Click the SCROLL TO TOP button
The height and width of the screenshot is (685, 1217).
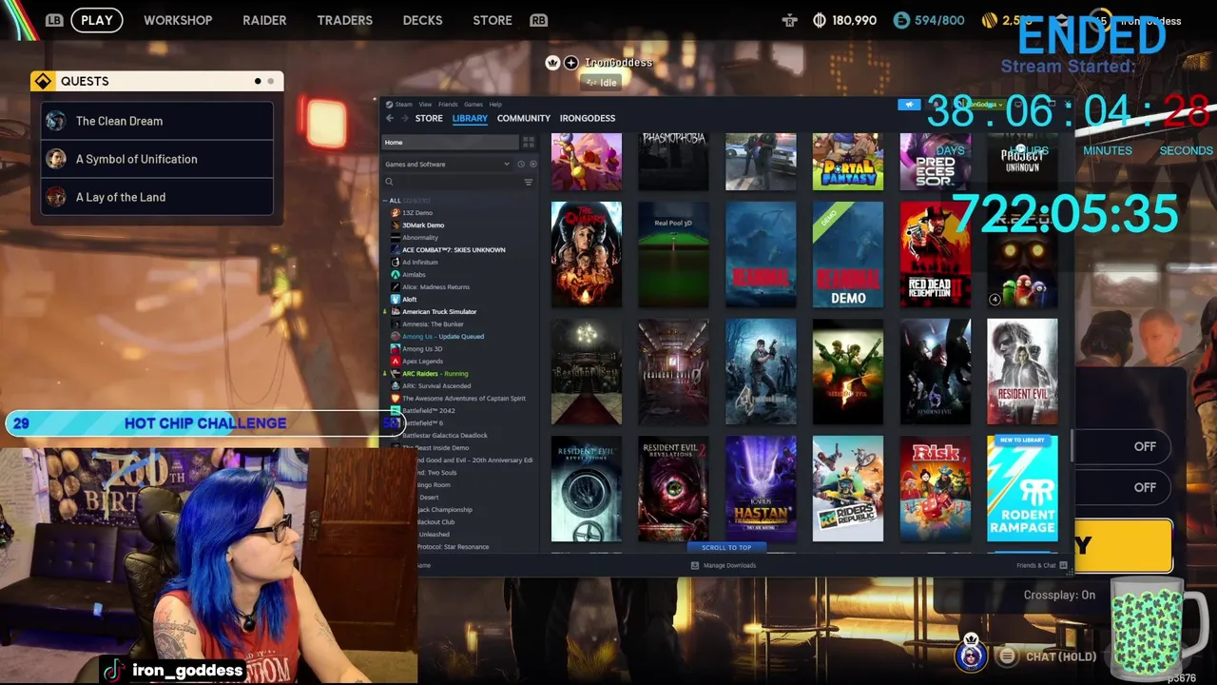pyautogui.click(x=726, y=548)
